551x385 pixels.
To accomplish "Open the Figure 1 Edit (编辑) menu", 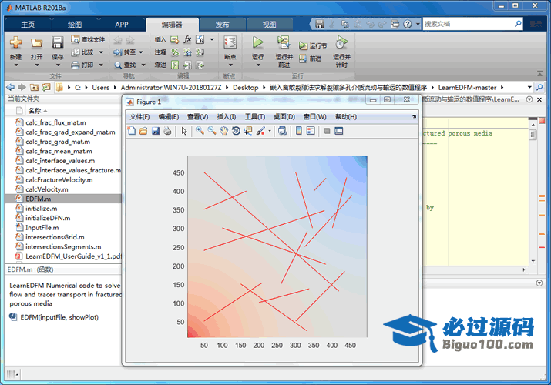I will coord(168,117).
